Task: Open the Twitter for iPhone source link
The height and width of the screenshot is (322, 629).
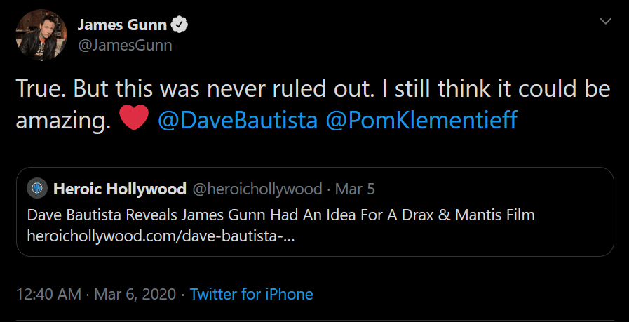Action: [x=251, y=294]
